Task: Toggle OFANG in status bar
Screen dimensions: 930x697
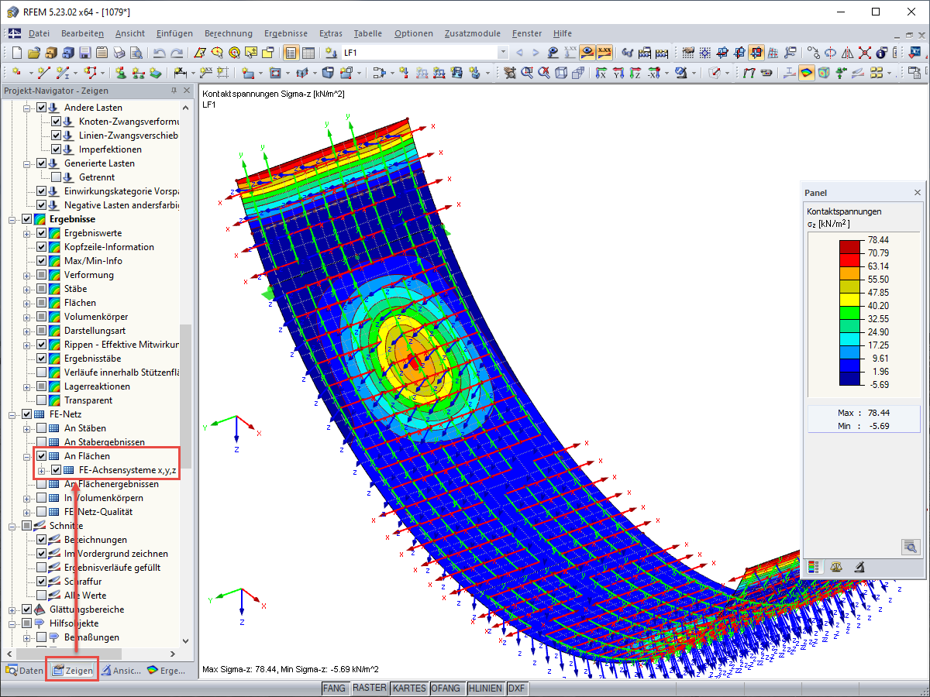Action: pos(446,688)
